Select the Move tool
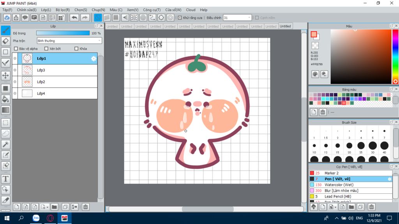 pyautogui.click(x=5, y=75)
